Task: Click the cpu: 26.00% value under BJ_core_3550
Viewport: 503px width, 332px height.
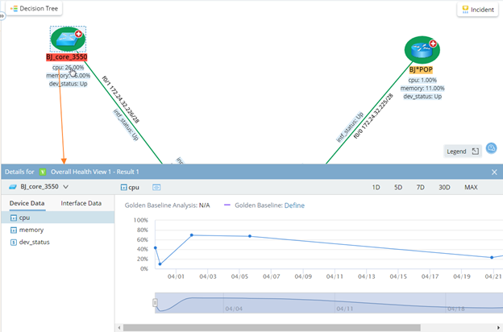Action: pyautogui.click(x=68, y=68)
